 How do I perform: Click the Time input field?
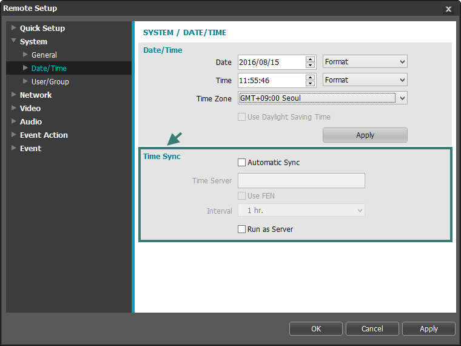(271, 81)
